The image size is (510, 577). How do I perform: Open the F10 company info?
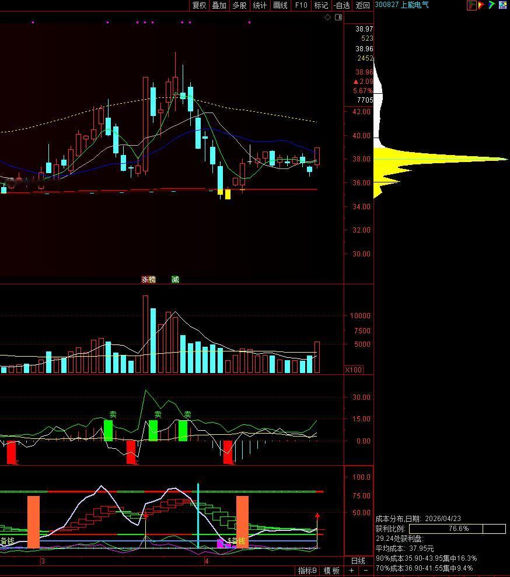(x=301, y=5)
